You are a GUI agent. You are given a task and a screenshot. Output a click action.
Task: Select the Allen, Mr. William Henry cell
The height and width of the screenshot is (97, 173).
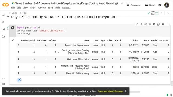coord(78,74)
